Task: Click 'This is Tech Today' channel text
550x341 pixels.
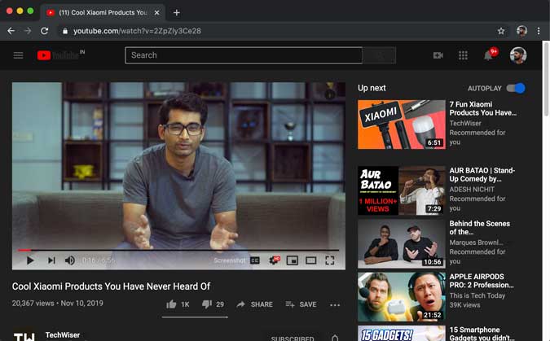Action: click(477, 295)
